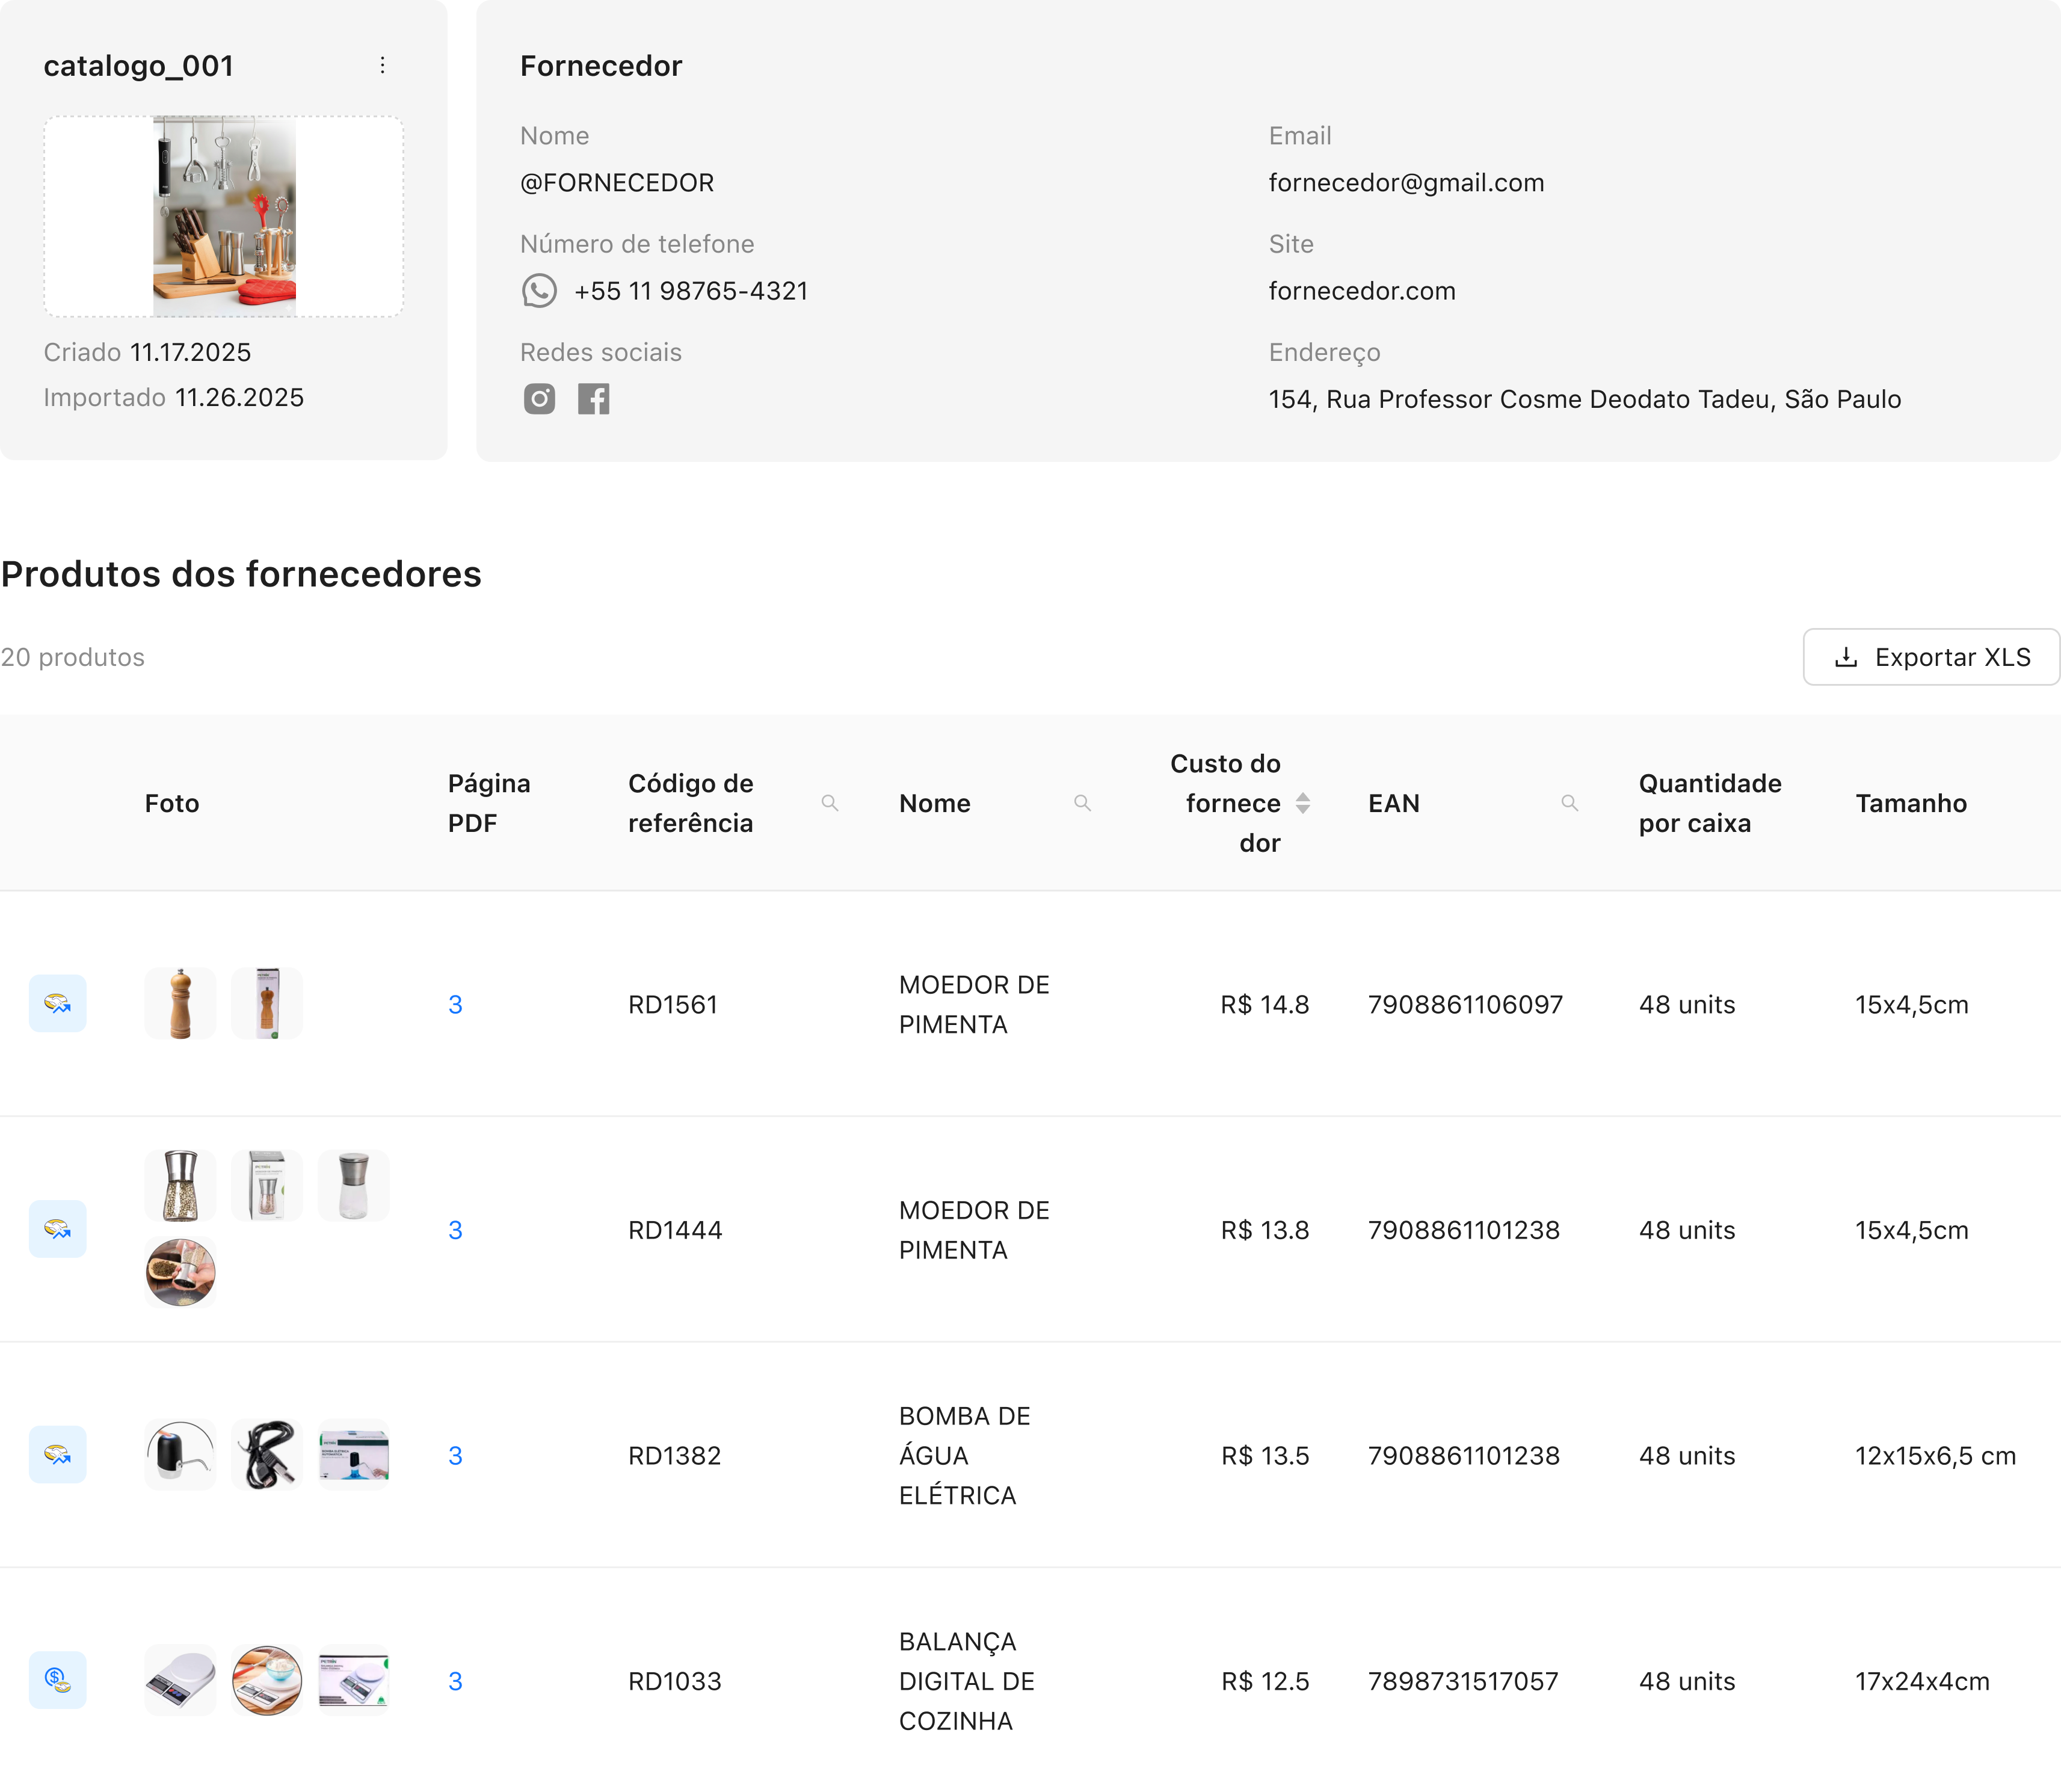
Task: Click the catalog cover kitchen utensils image
Action: click(224, 216)
